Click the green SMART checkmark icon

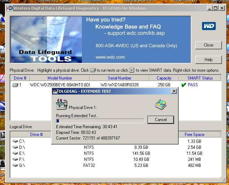coord(183,85)
